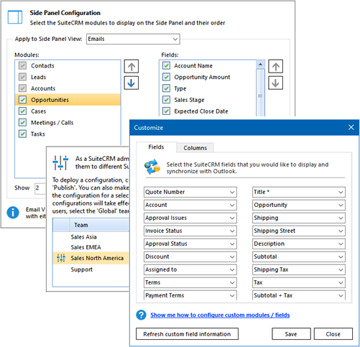Open the Approval Issues dropdown

click(x=190, y=218)
